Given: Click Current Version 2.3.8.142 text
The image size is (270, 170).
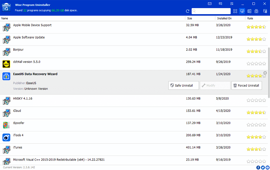Looking at the screenshot, I should [19, 167].
